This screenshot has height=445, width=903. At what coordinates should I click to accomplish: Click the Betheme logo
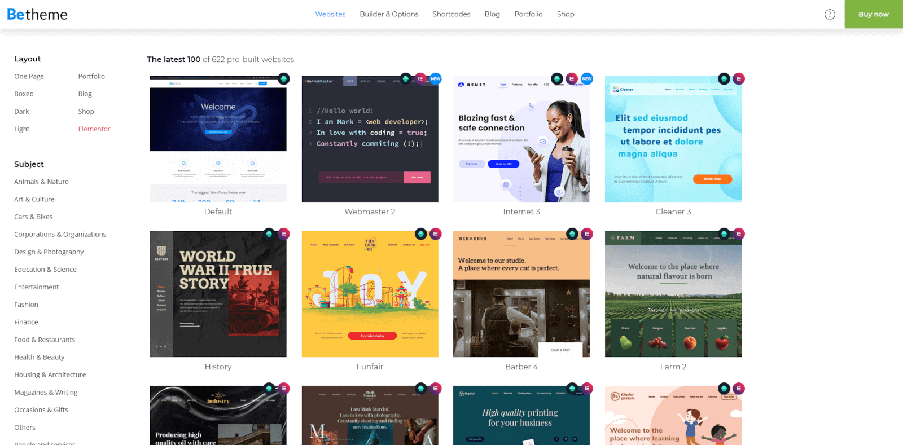pos(37,14)
